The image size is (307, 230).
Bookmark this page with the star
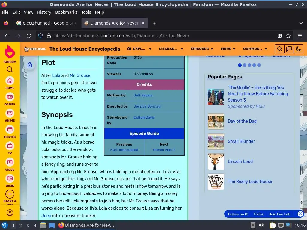(288, 36)
